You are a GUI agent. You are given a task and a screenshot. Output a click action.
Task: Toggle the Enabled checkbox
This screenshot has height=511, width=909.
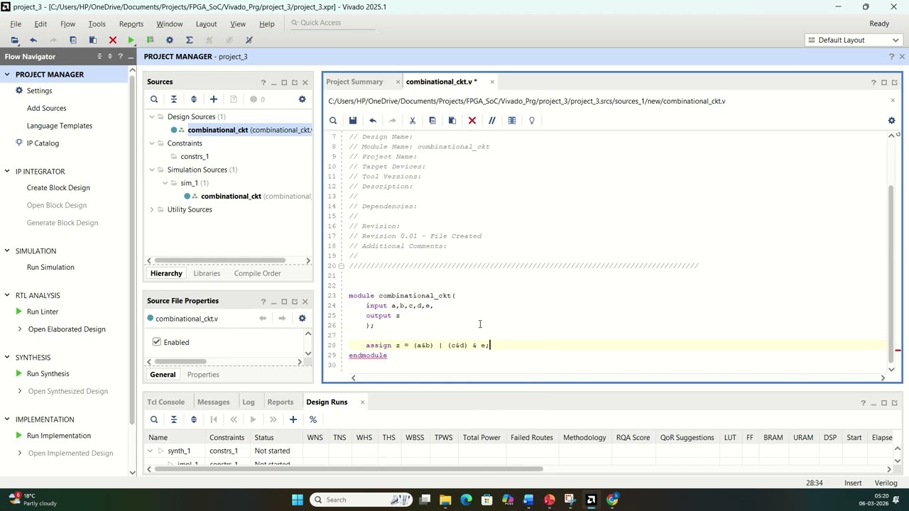[x=156, y=342]
